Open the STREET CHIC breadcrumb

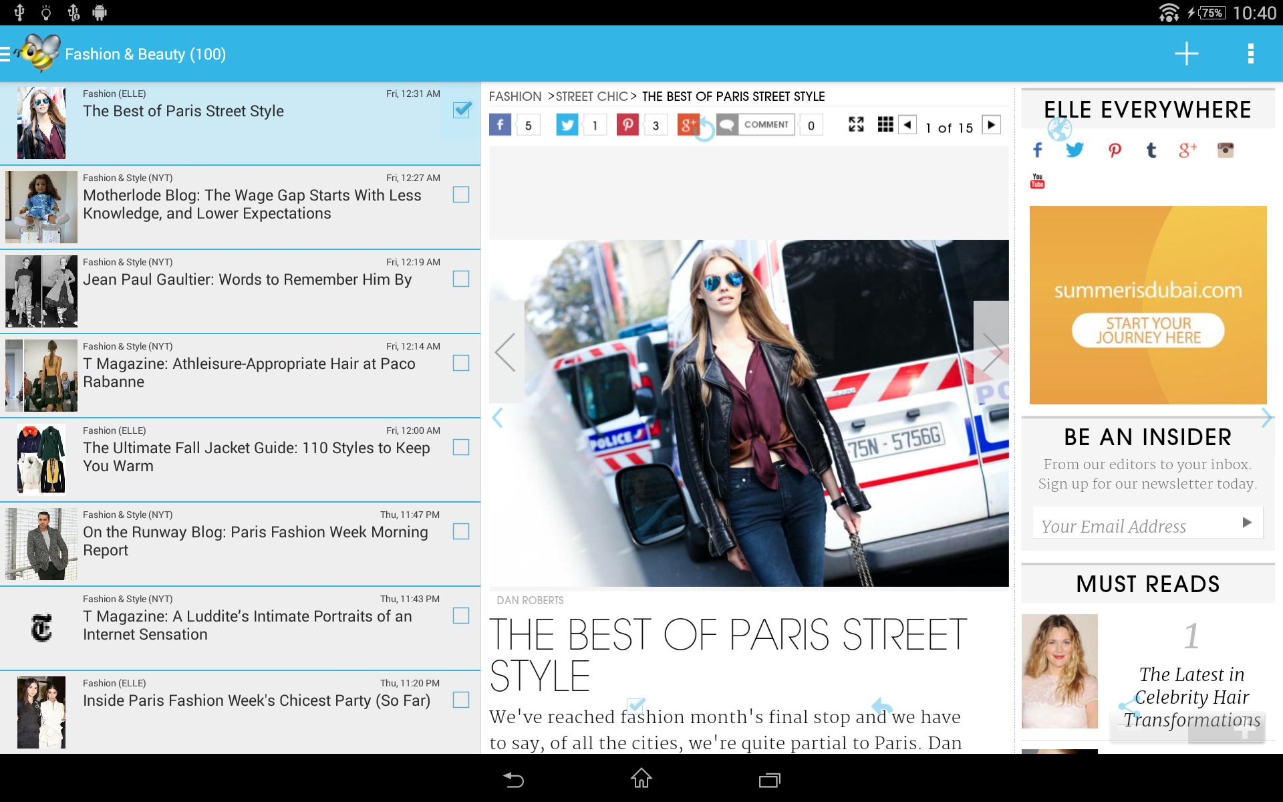pyautogui.click(x=591, y=96)
